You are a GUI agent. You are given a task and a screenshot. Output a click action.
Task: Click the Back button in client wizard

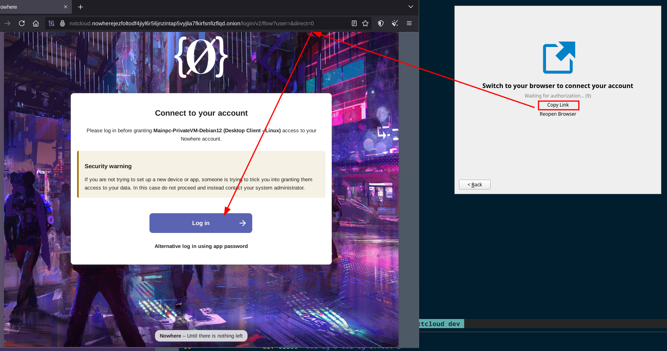click(x=475, y=184)
